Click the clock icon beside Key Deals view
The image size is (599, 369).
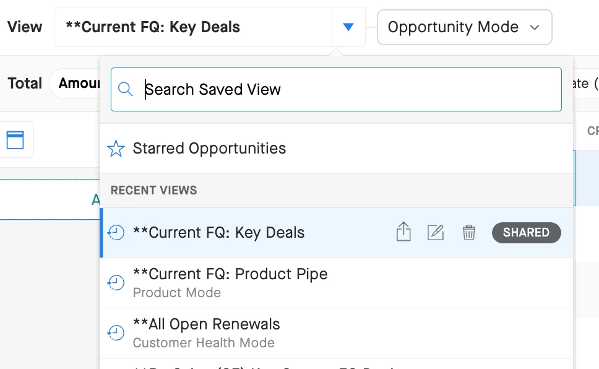point(116,233)
